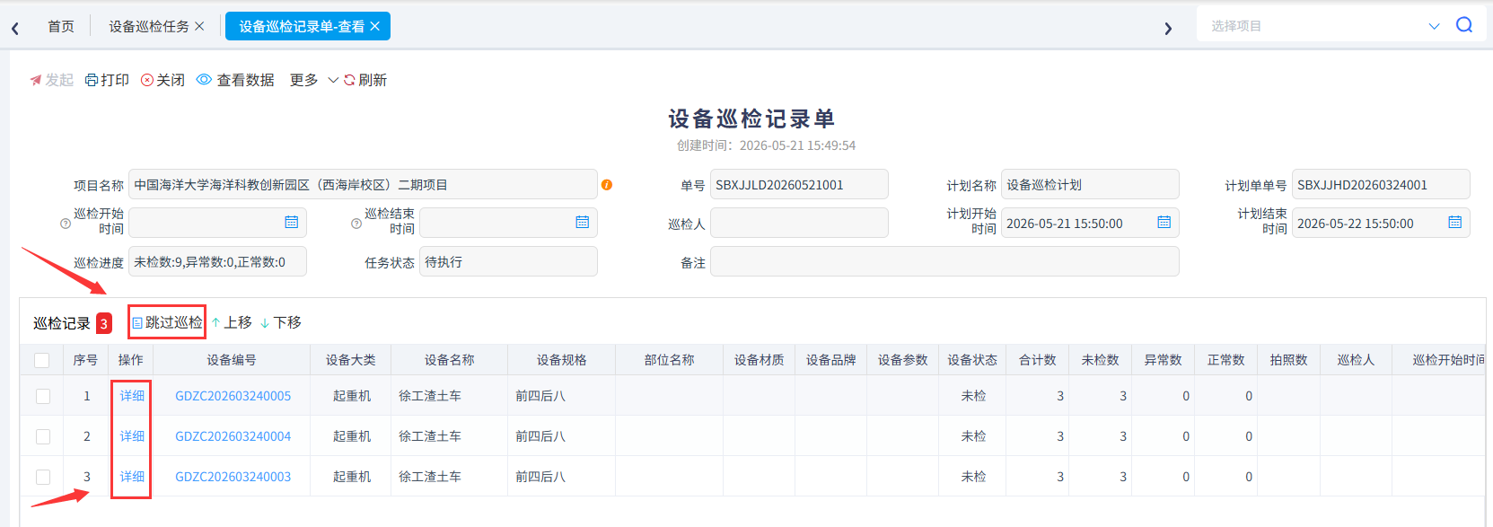
Task: Check the checkbox for row 2
Action: coord(42,436)
